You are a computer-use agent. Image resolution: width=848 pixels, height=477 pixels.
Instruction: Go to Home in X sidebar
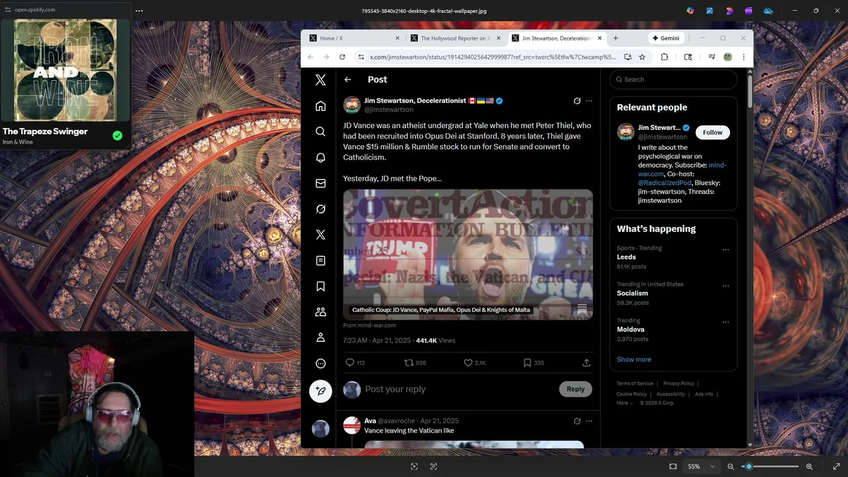coord(321,106)
